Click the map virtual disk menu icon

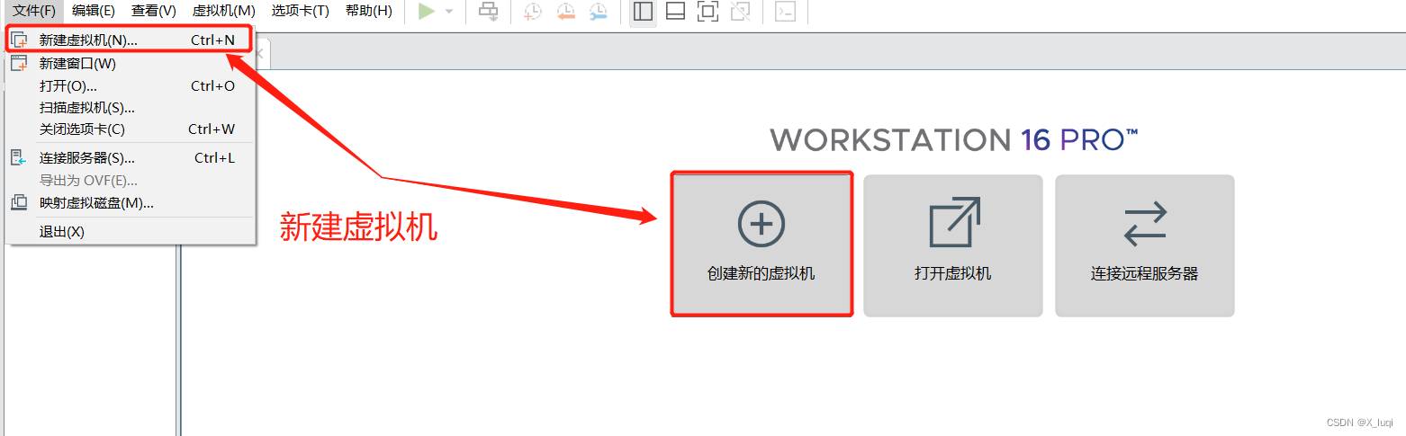[19, 202]
